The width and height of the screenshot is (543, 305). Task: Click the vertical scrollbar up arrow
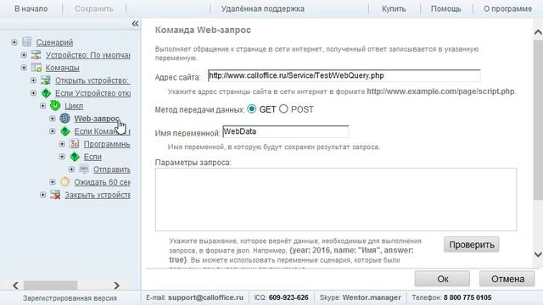(538, 32)
